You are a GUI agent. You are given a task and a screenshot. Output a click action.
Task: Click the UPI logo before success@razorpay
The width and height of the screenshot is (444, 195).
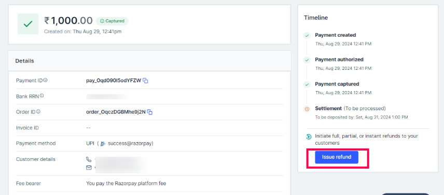point(103,144)
